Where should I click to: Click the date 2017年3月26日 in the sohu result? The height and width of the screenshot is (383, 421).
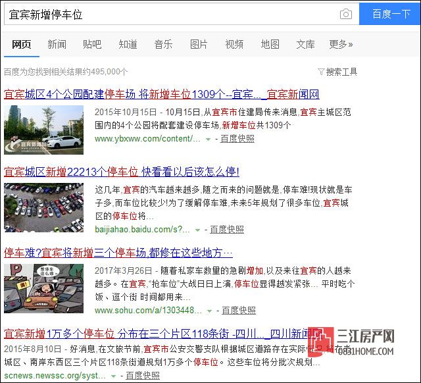123,270
